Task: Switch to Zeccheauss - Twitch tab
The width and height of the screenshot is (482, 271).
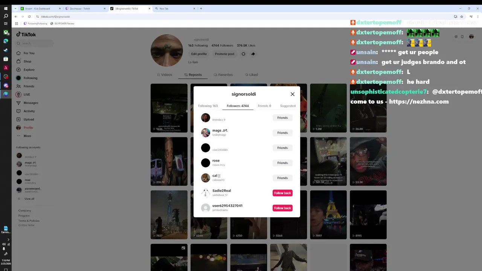Action: click(85, 8)
